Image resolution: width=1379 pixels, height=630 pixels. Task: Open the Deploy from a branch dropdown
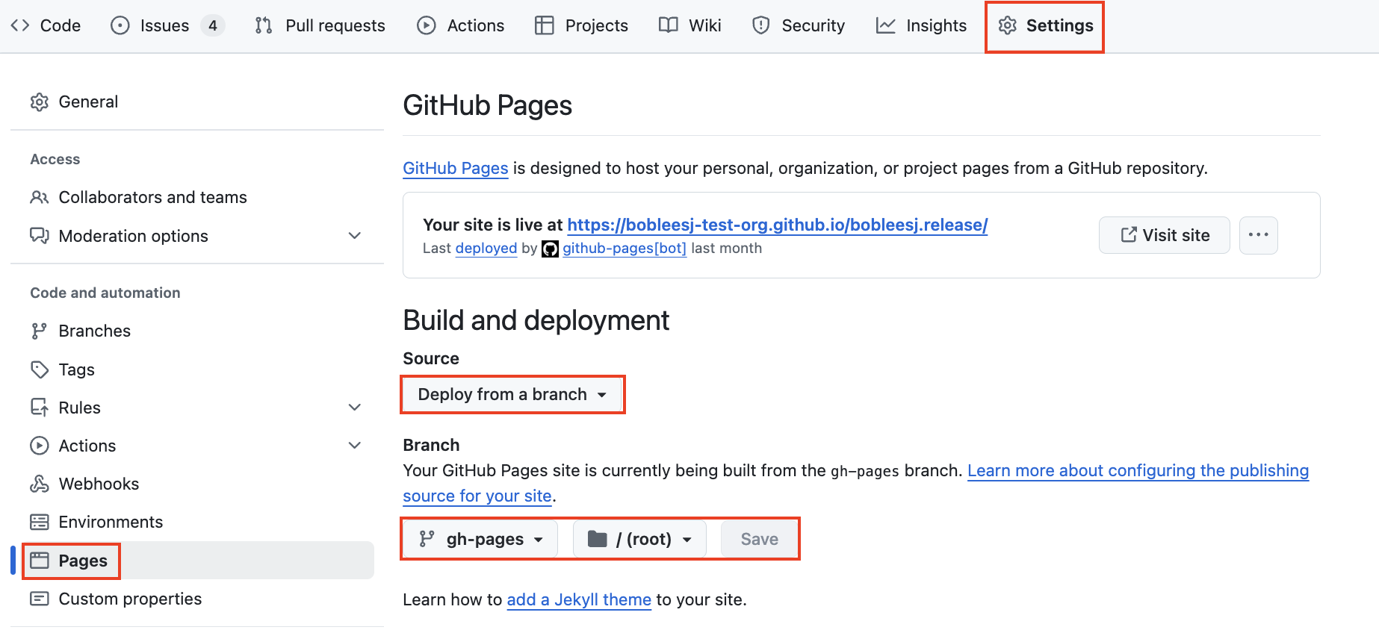tap(512, 394)
